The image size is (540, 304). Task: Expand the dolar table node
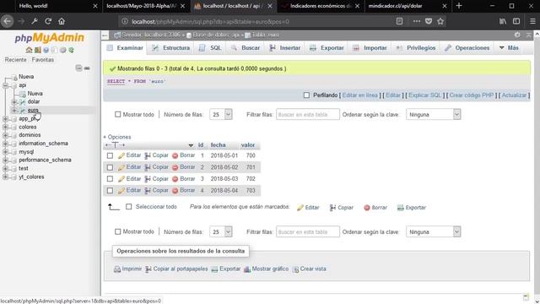pyautogui.click(x=14, y=101)
